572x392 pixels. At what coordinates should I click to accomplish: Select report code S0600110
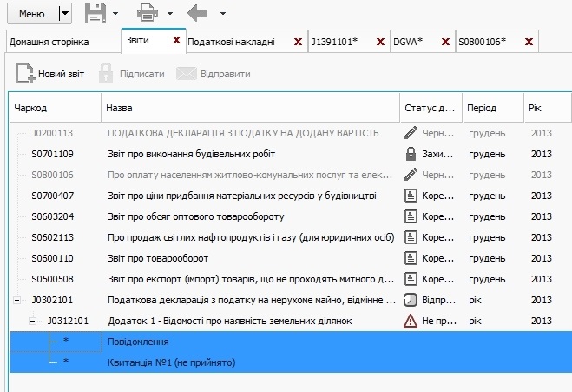pos(52,258)
